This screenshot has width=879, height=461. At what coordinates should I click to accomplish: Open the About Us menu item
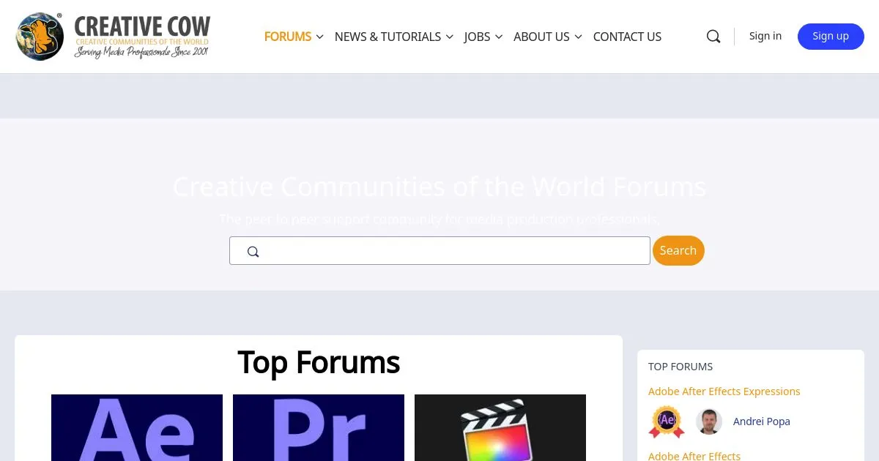[x=541, y=37]
